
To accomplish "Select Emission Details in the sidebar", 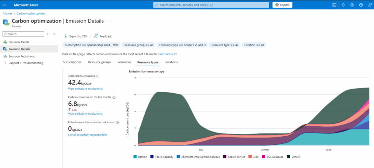I will (x=29, y=49).
